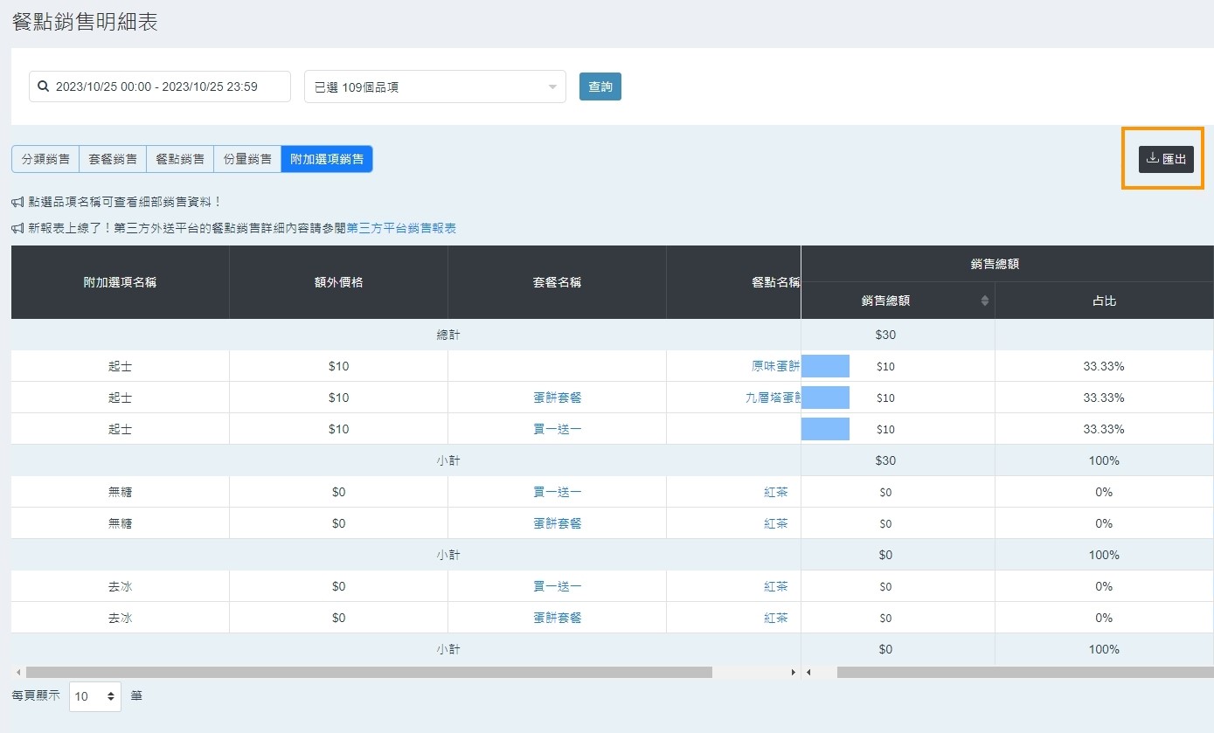The image size is (1214, 733).
Task: Select the 餐點銷售 tab
Action: coord(180,159)
